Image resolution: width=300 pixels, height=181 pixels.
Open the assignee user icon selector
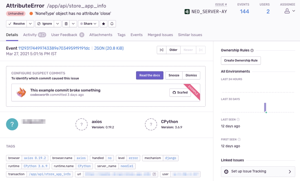click(289, 11)
